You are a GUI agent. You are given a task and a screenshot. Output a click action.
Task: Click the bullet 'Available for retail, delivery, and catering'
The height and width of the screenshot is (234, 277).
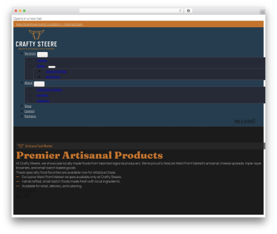[52, 186]
